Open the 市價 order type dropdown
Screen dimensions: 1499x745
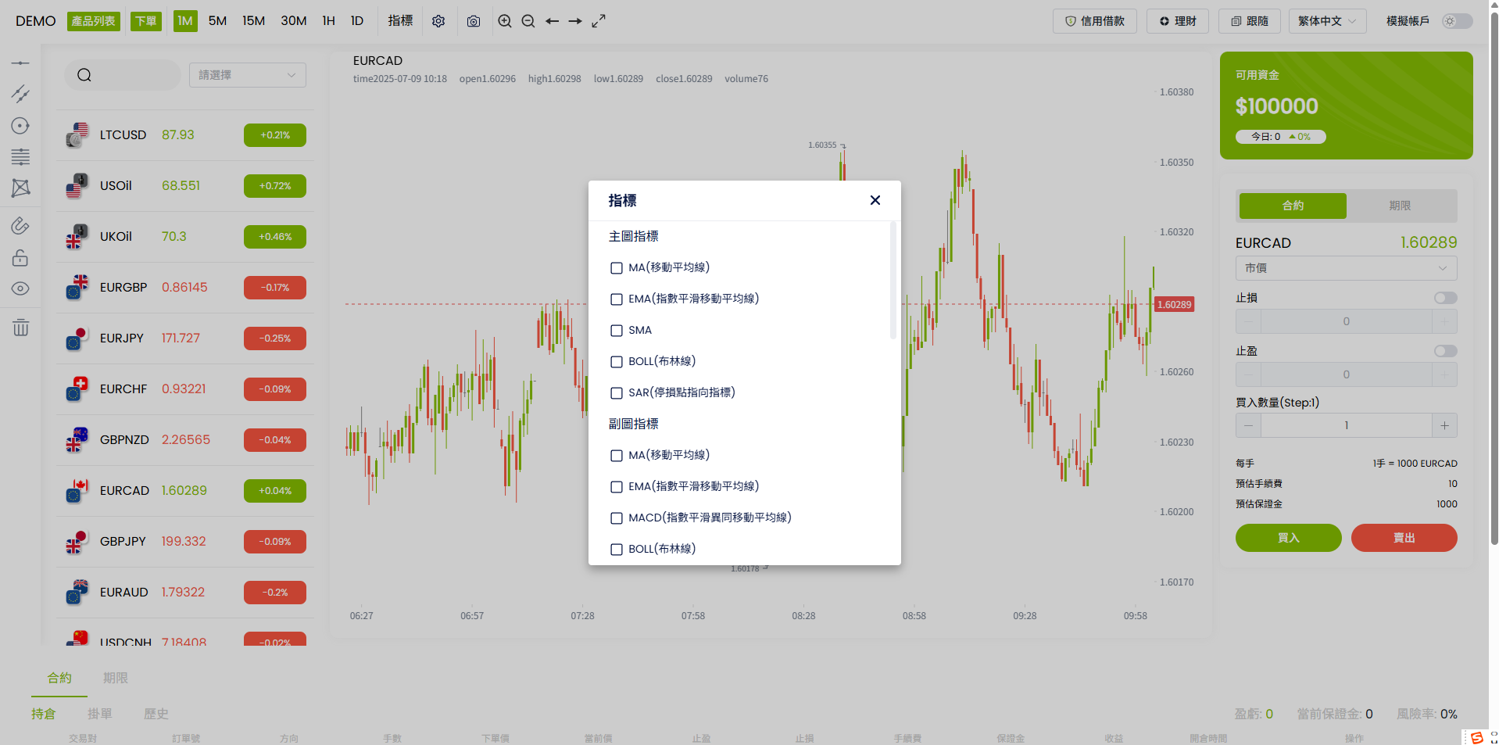[x=1346, y=268]
